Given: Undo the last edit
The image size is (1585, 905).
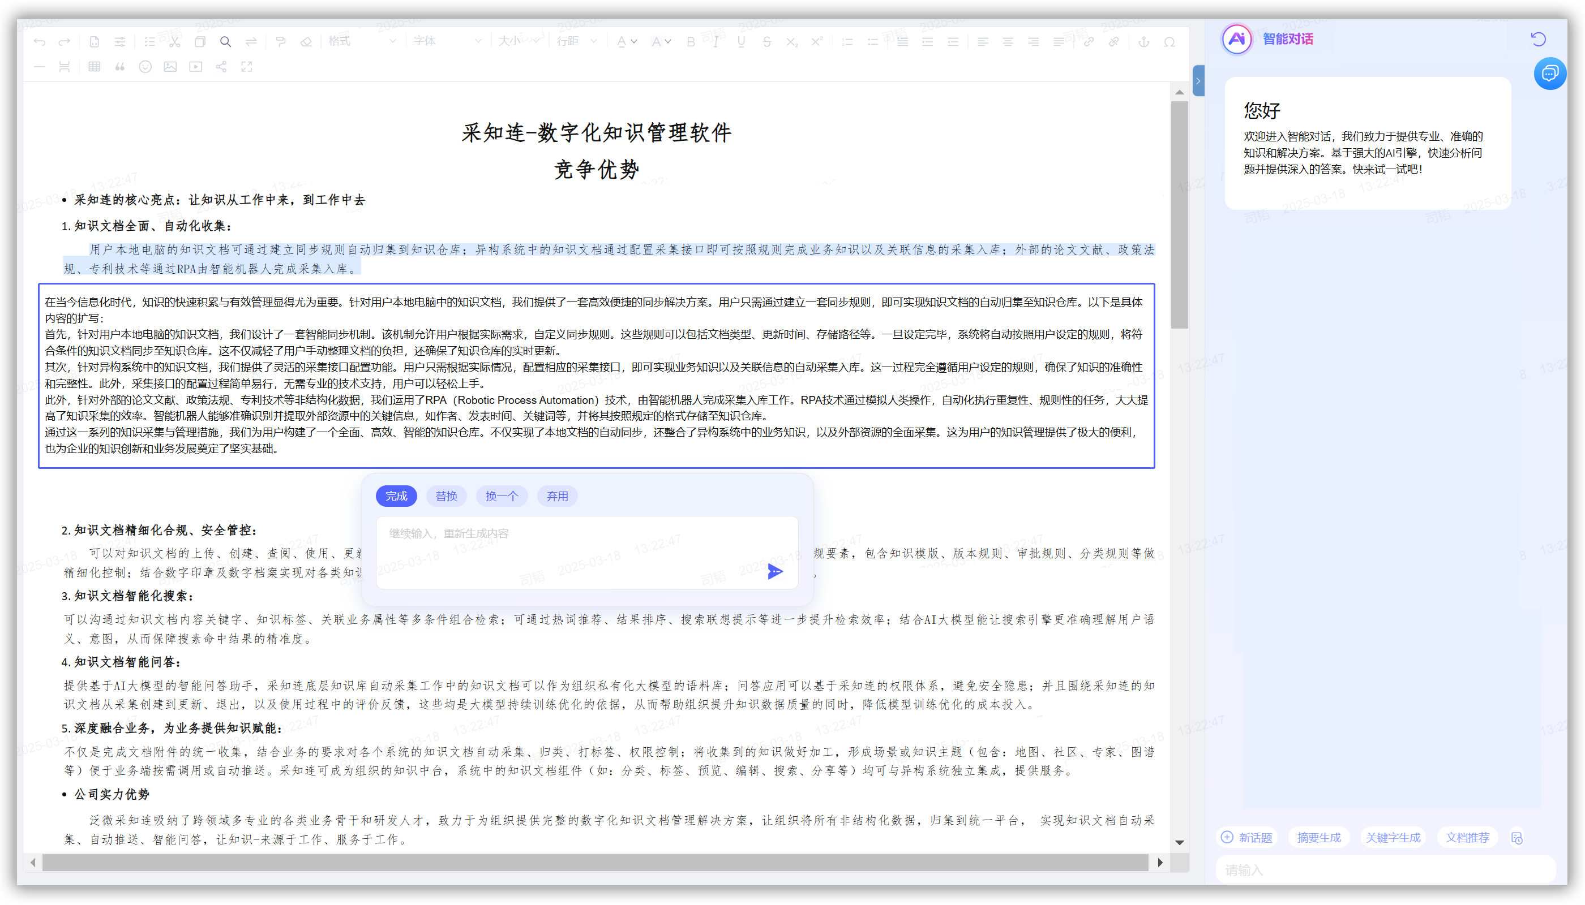Looking at the screenshot, I should click(x=39, y=42).
